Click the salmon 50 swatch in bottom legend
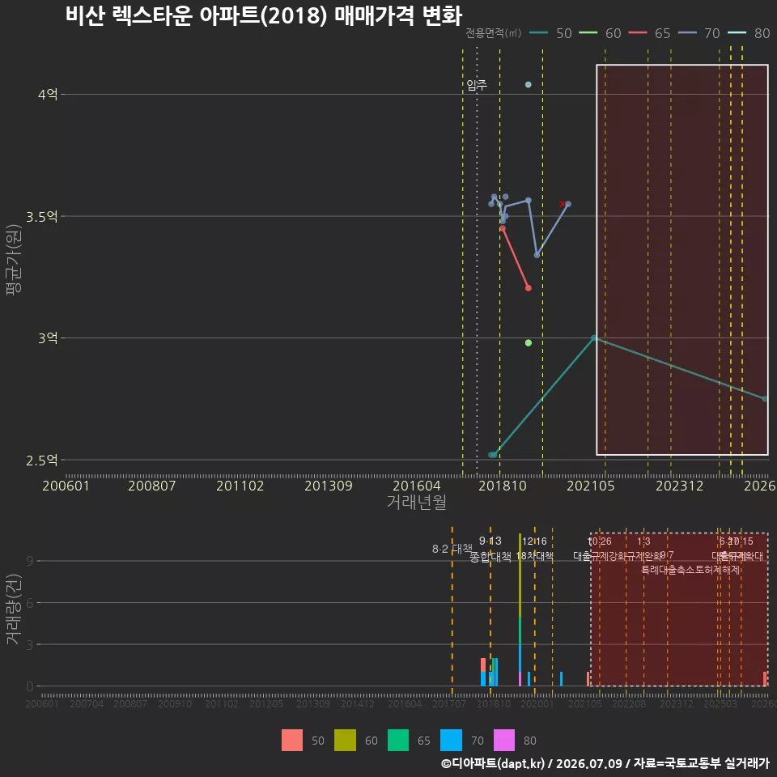777x777 pixels. 292,741
